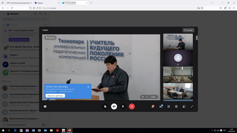This screenshot has width=237, height=133.
Task: Start screen sharing in the call
Action: (x=45, y=106)
